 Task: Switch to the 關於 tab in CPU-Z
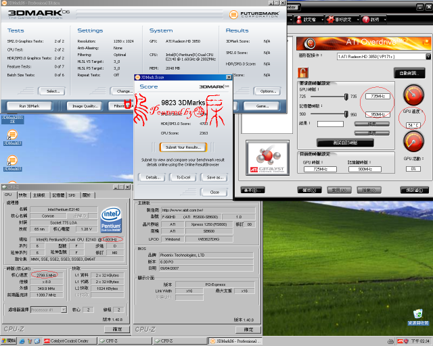pos(87,195)
